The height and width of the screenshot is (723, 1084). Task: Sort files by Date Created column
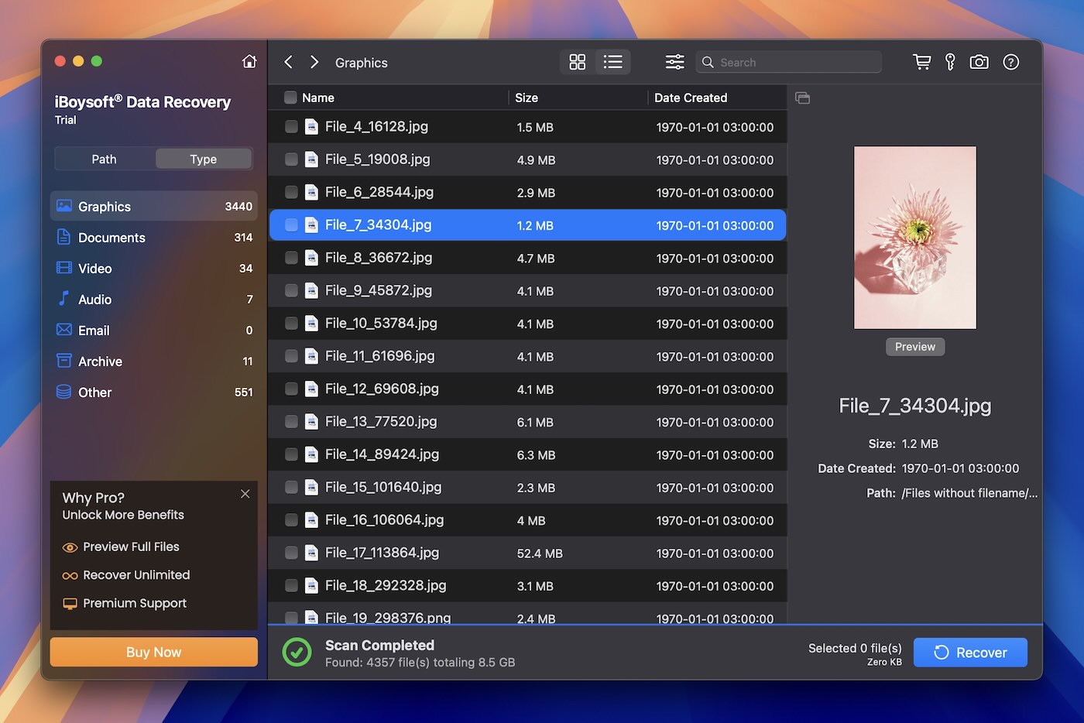pyautogui.click(x=691, y=98)
